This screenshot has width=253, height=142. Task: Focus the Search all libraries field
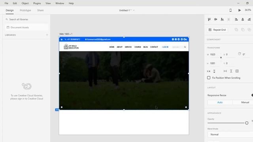(26, 19)
